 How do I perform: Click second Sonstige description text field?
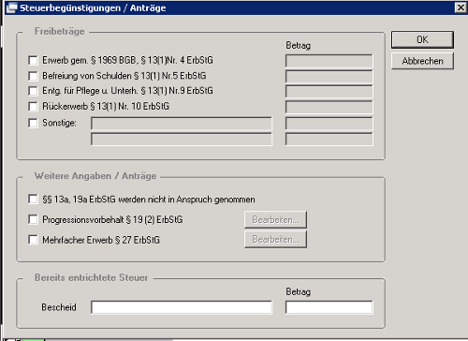(182, 140)
